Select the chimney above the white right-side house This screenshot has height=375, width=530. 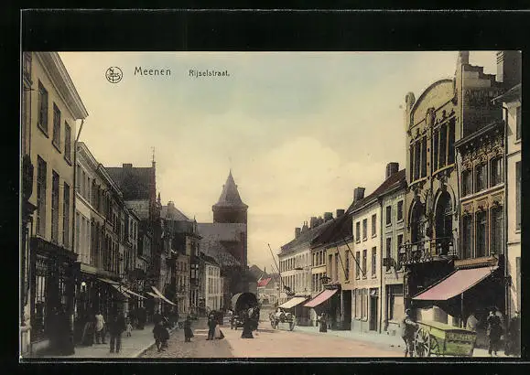(359, 194)
